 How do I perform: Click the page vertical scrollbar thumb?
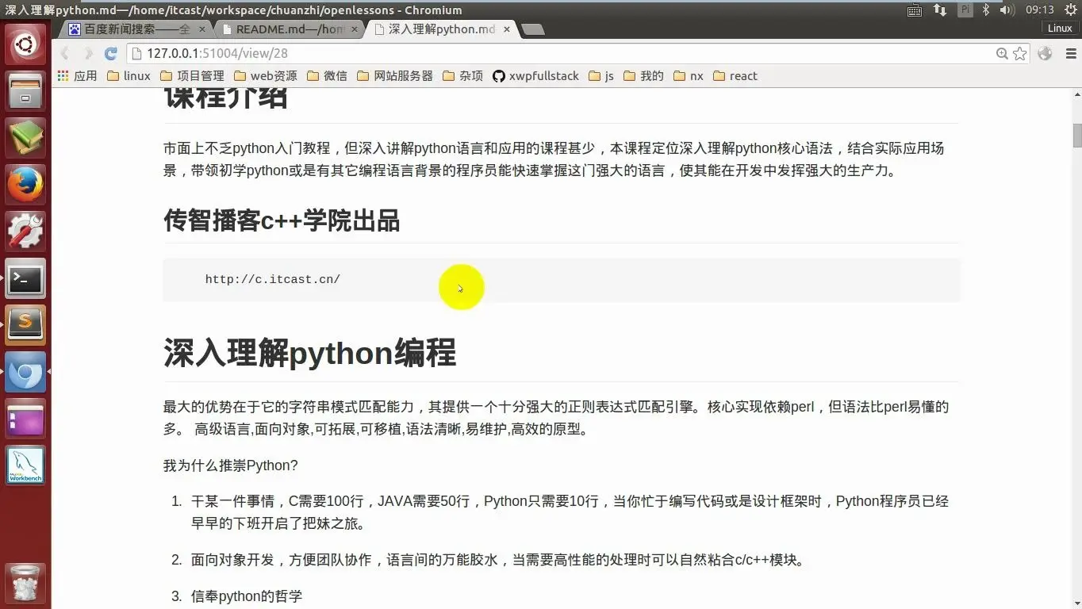[x=1077, y=136]
